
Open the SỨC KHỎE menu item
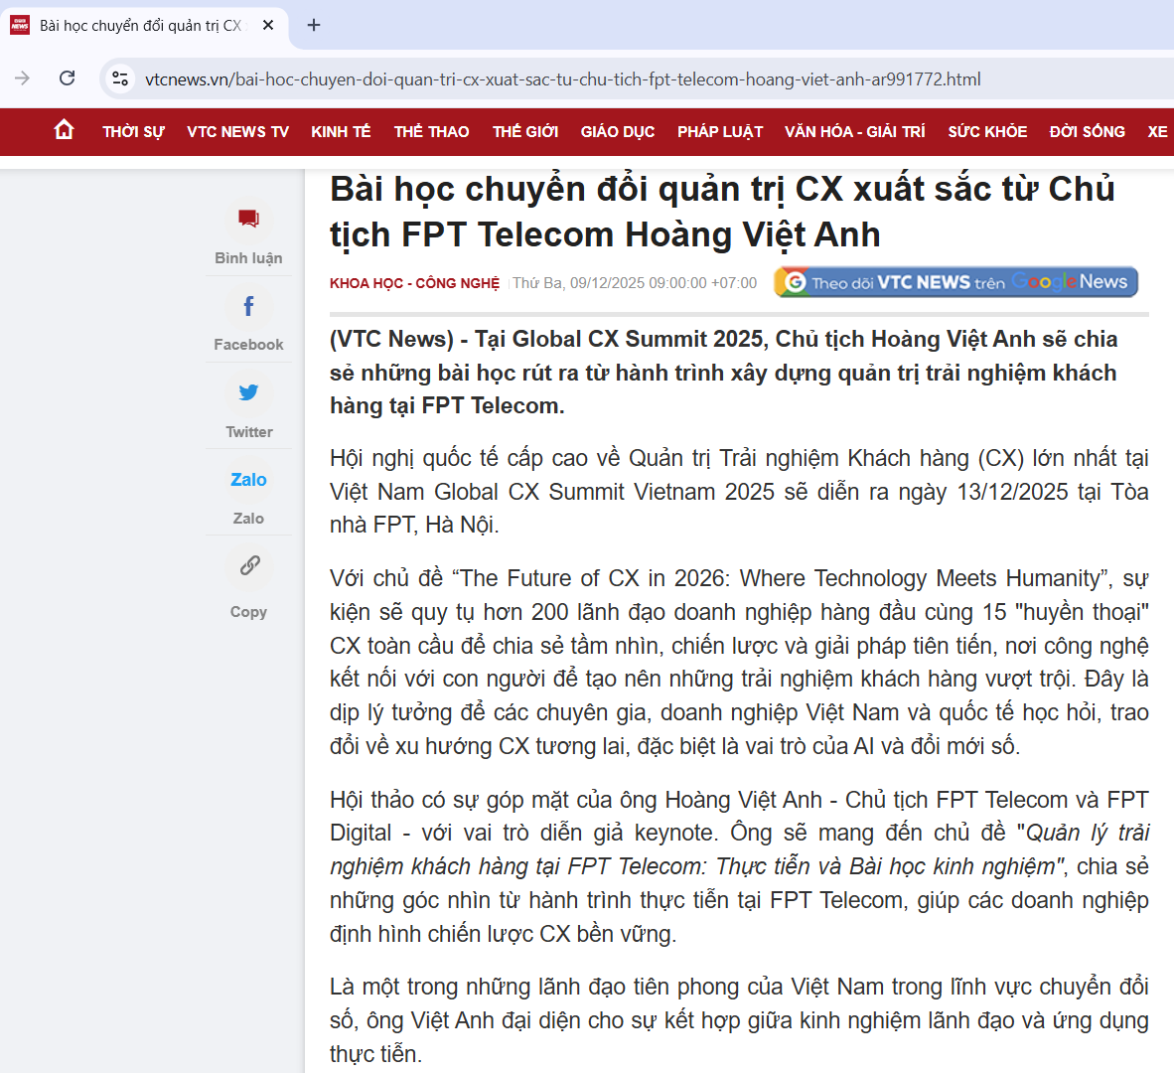[987, 131]
